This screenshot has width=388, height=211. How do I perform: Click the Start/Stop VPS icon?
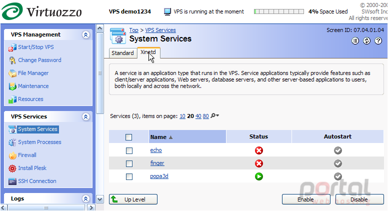[x=12, y=47]
